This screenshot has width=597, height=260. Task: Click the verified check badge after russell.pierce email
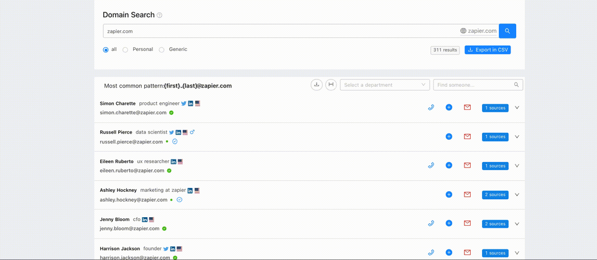pos(175,141)
